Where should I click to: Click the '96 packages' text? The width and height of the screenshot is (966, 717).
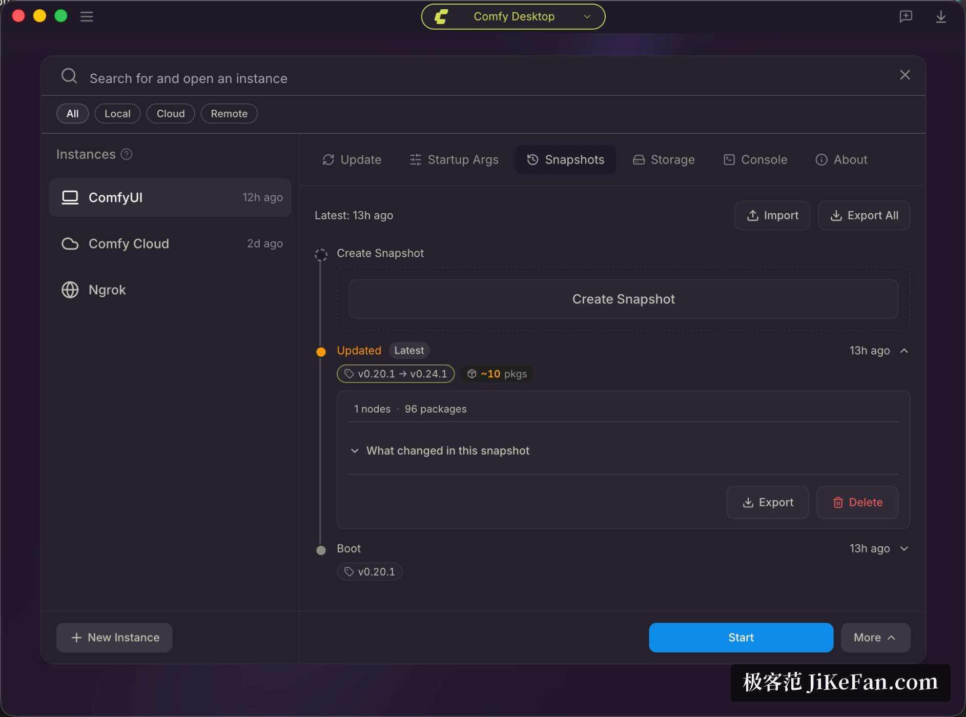436,409
